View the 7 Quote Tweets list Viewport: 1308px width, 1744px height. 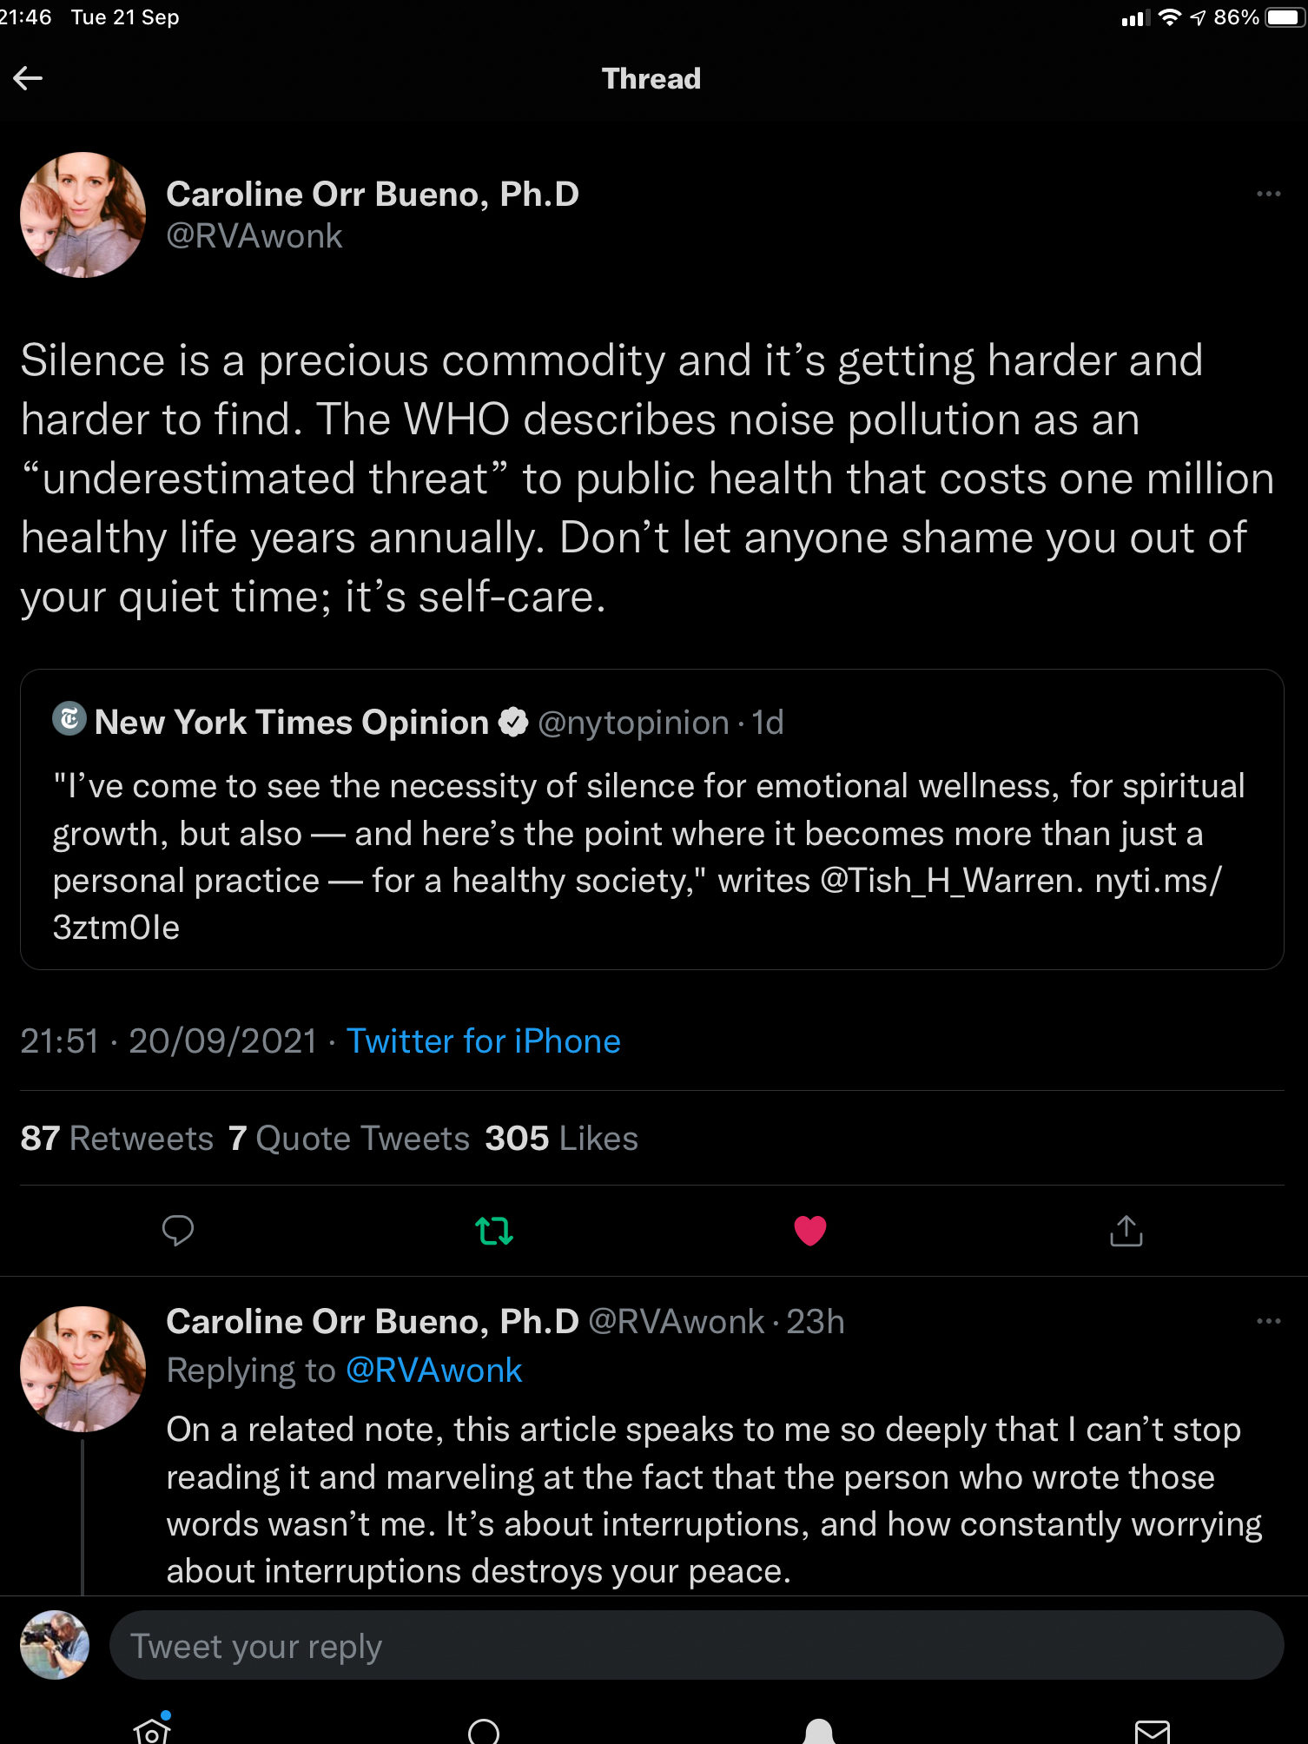348,1138
